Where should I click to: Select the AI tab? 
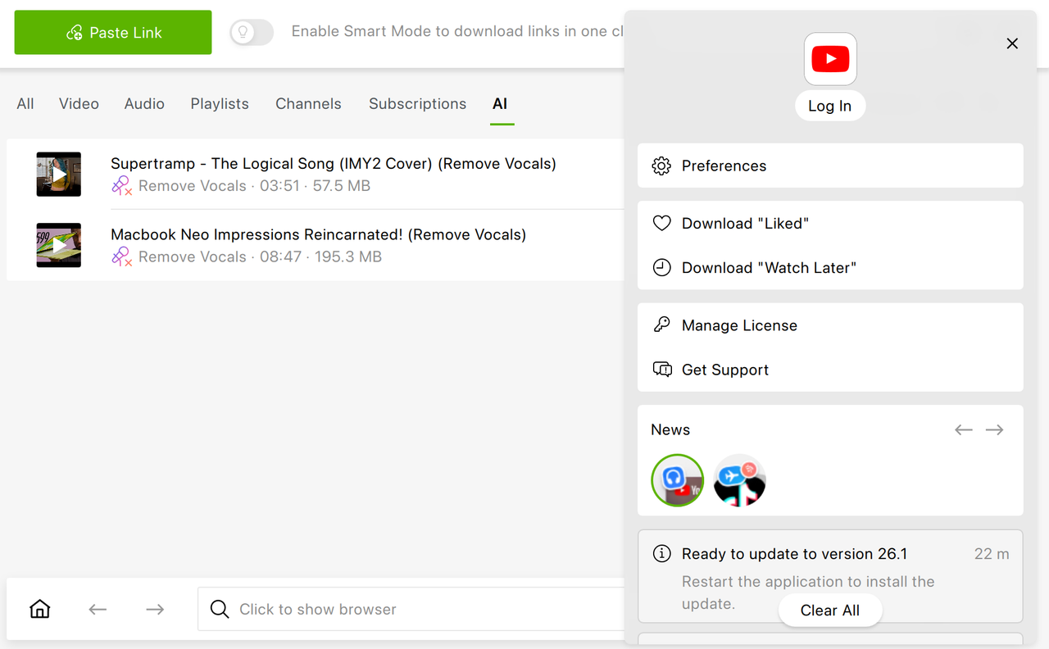(500, 104)
